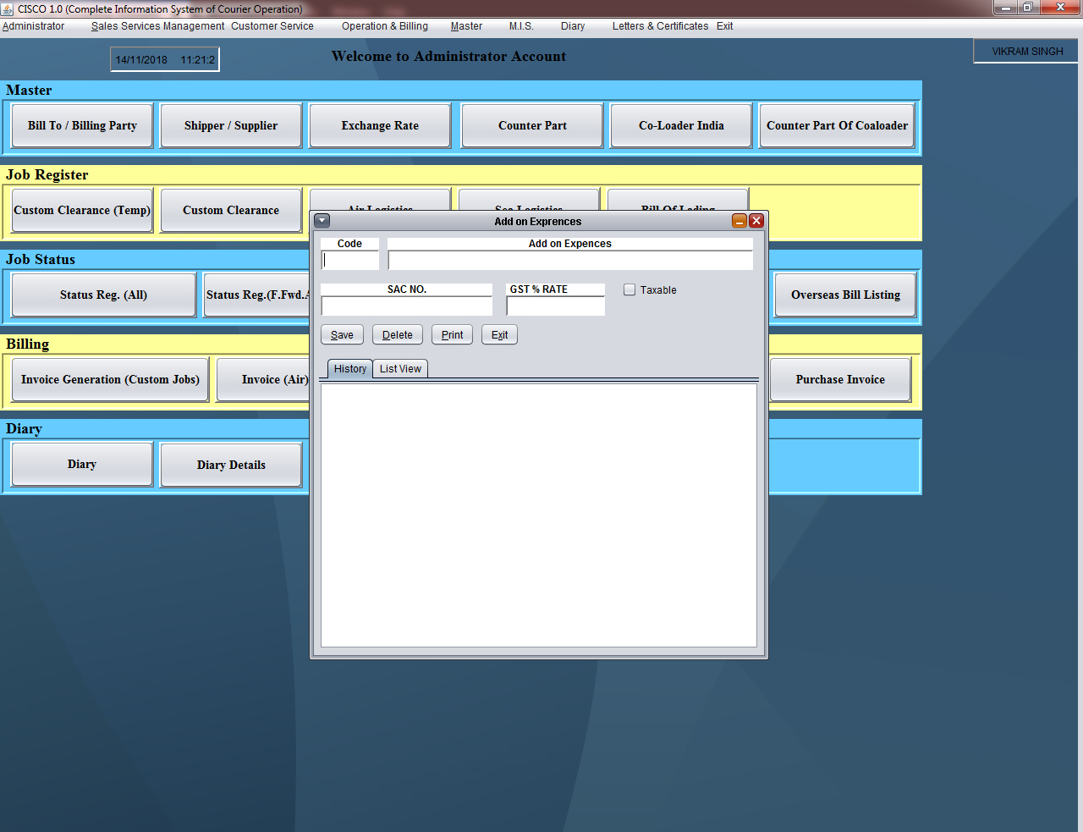Switch to the List View tab
This screenshot has width=1083, height=832.
pyautogui.click(x=400, y=369)
